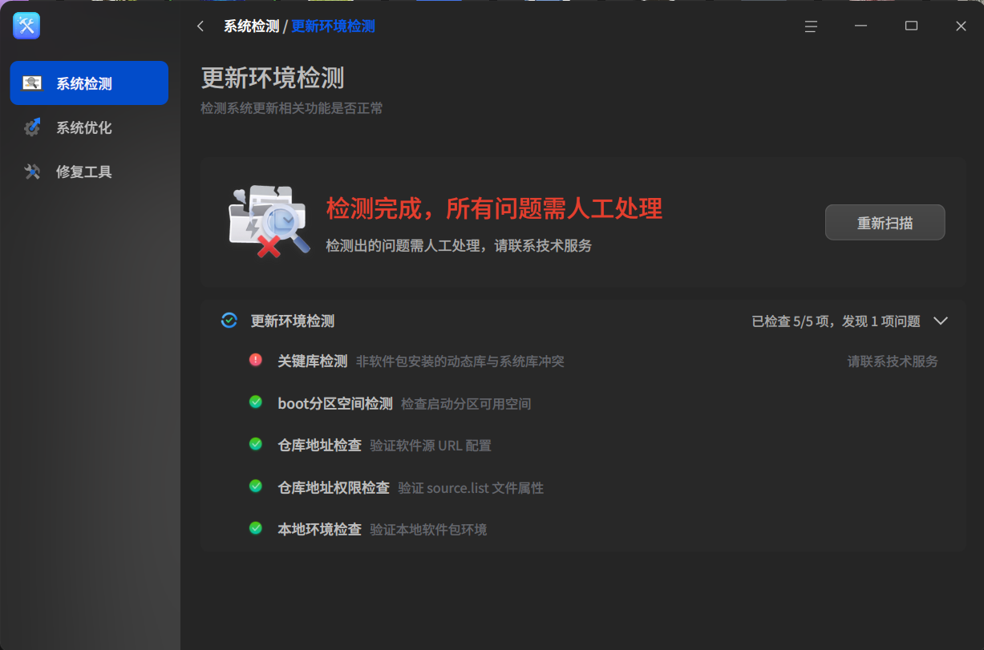Click the 更新环境检测 section header text
Screen dimensions: 984x650
pos(293,321)
